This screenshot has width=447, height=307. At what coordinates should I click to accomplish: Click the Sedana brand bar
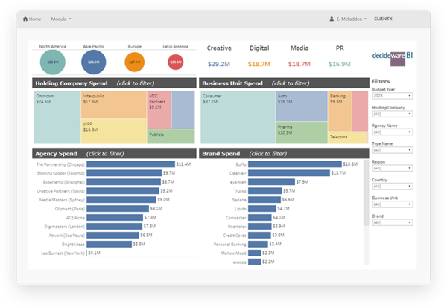[x=264, y=200]
